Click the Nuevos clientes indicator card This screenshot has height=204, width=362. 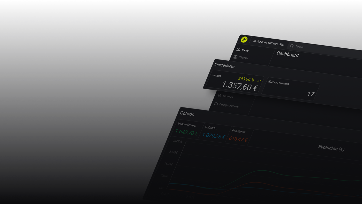291,89
